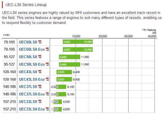Image resolution: width=165 pixels, height=116 pixels.
Task: Select the UEC37LSII link
Action: 28,87
